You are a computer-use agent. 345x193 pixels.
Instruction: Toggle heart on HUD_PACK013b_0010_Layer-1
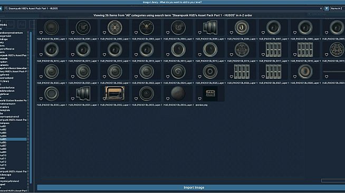coord(41,54)
